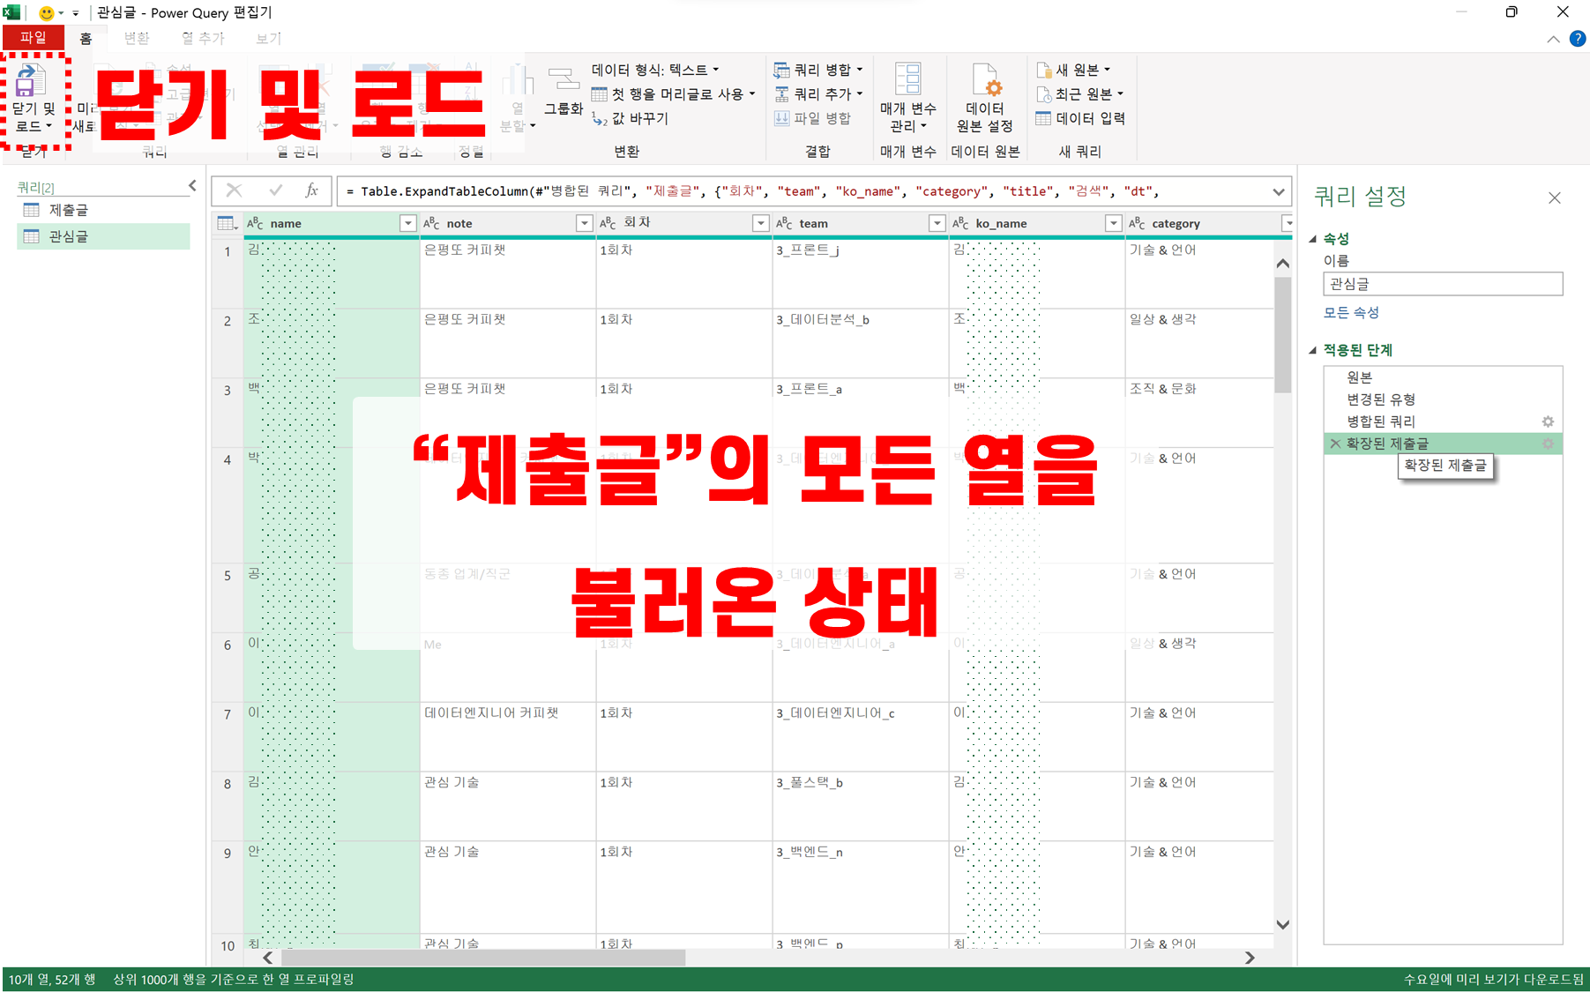Open filter dropdown of team column
Viewport: 1590px width, 992px height.
pos(937,223)
